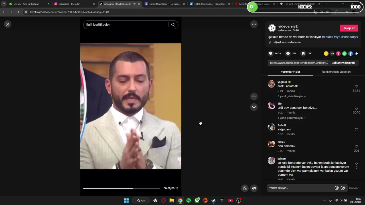Save video with bookmark icon
This screenshot has width=365, height=205.
[303, 54]
